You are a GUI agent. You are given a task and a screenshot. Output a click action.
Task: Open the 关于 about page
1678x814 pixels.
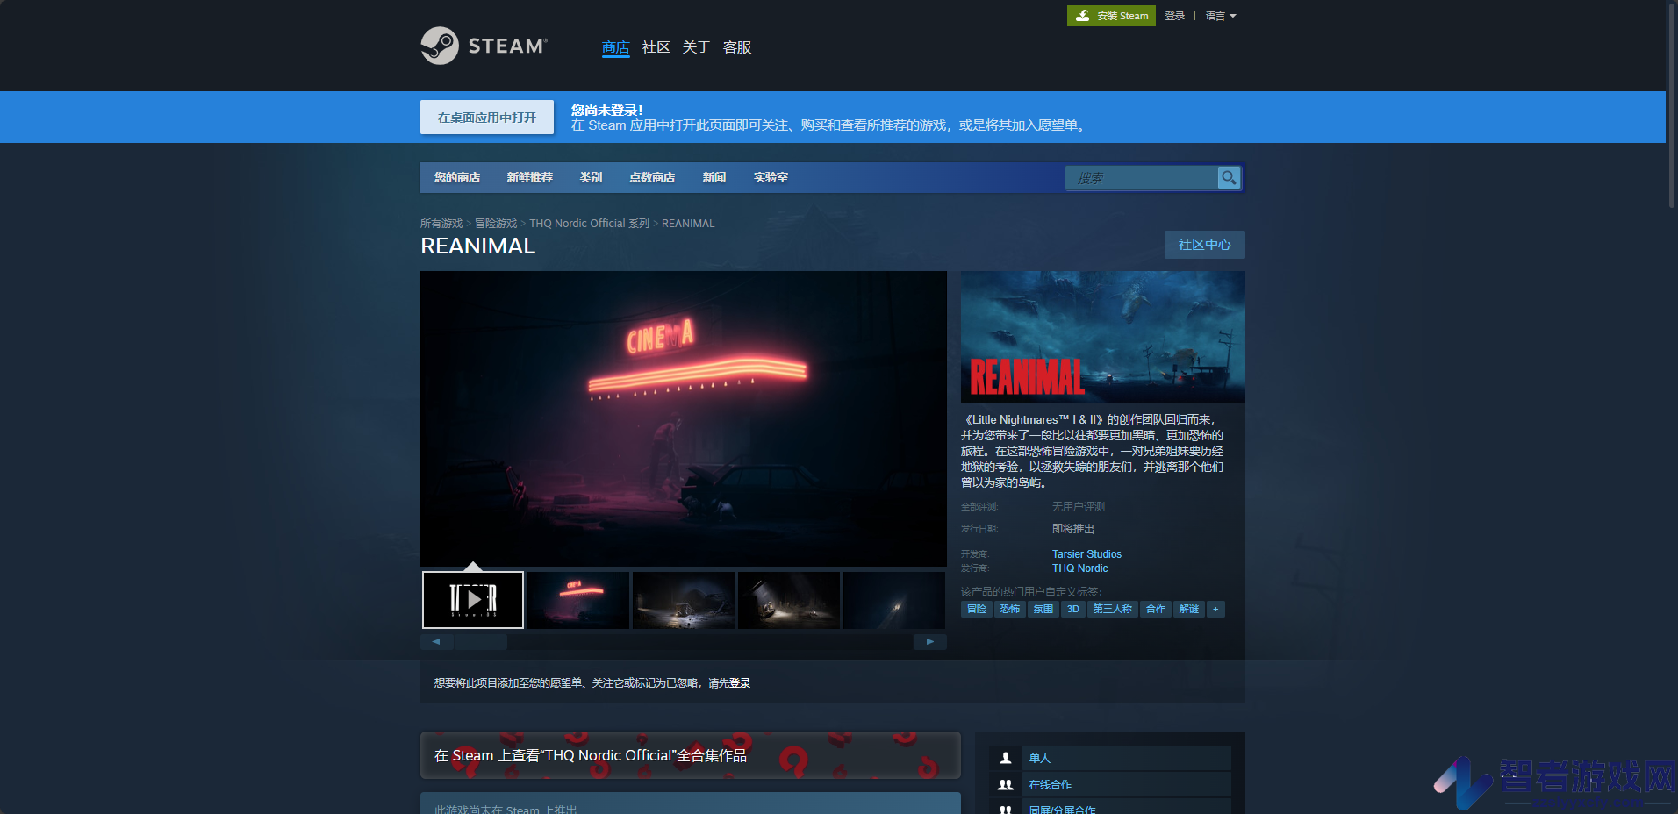click(x=697, y=47)
